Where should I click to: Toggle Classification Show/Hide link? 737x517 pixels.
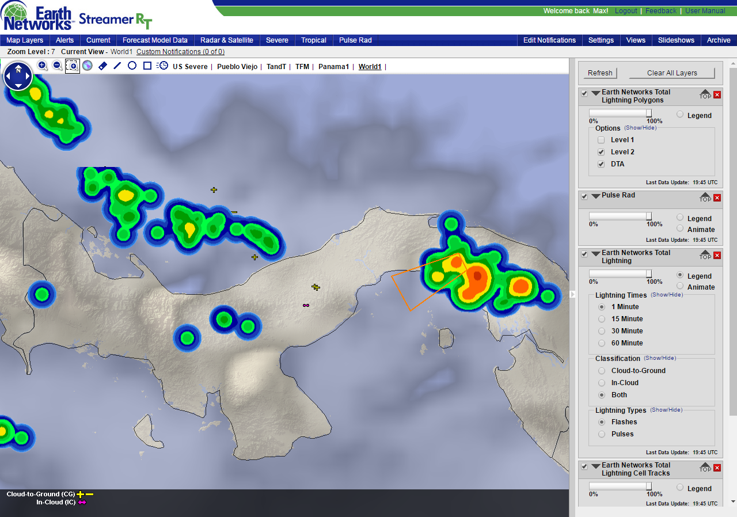[660, 358]
